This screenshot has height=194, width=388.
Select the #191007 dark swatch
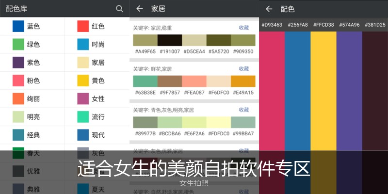[x=170, y=40]
